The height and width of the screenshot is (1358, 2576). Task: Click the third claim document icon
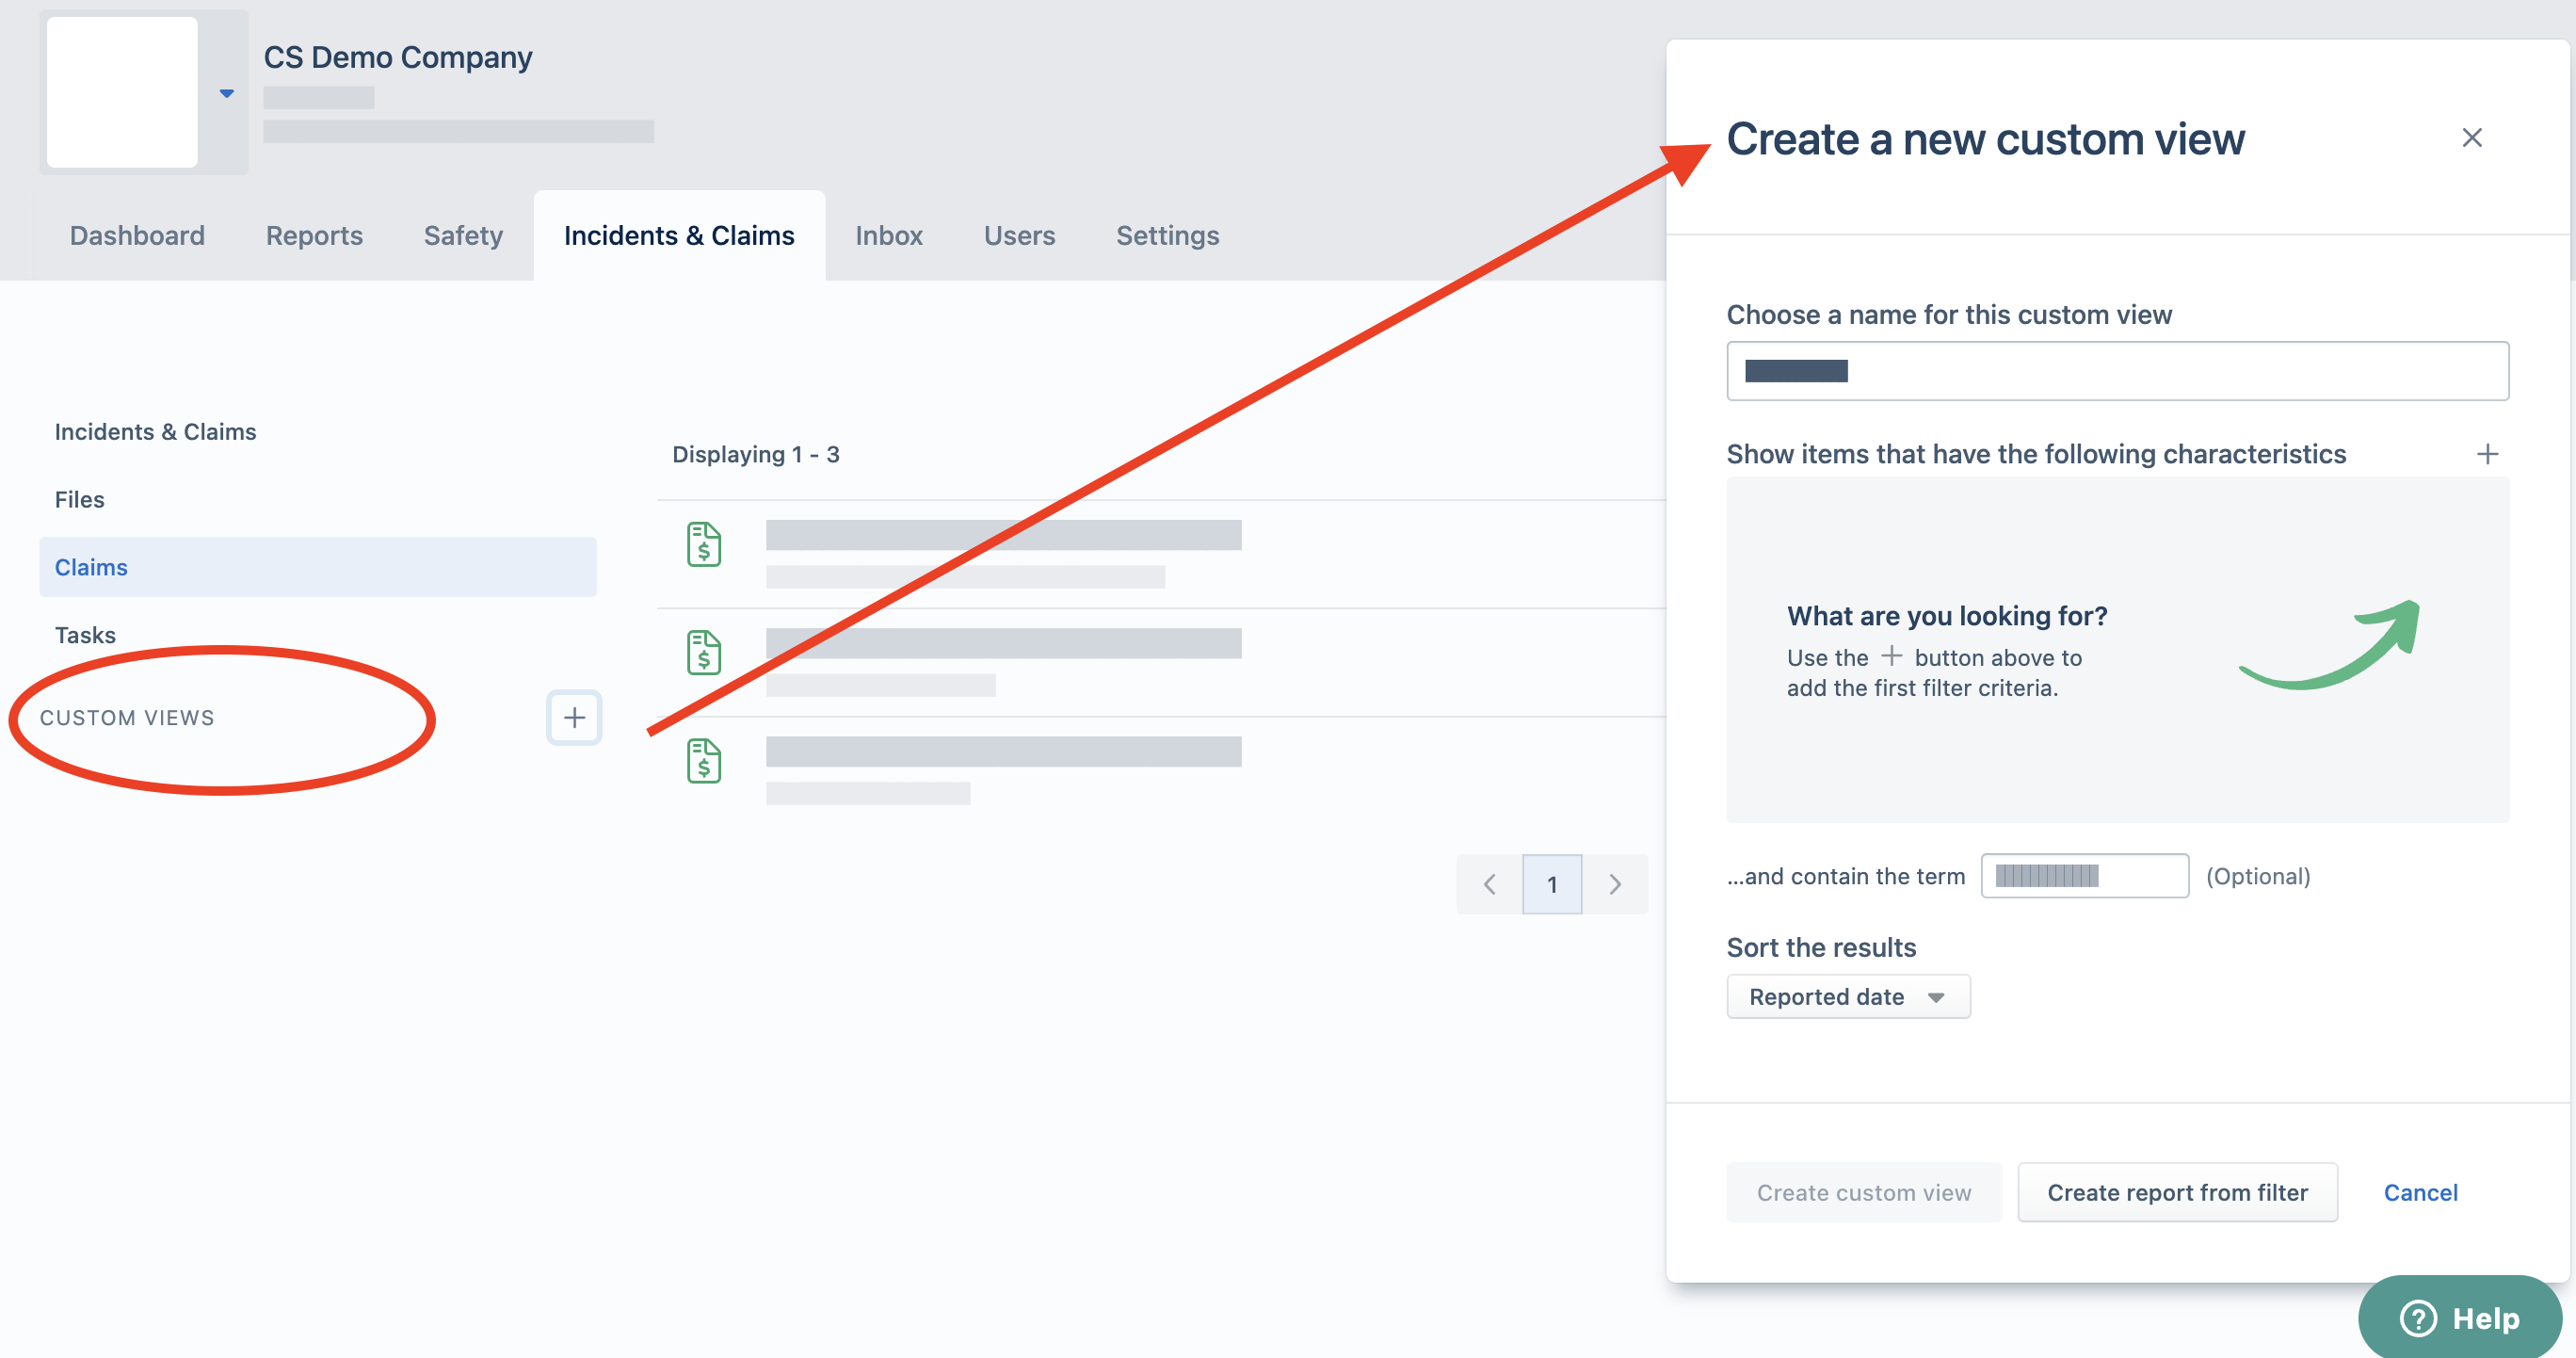click(x=703, y=761)
